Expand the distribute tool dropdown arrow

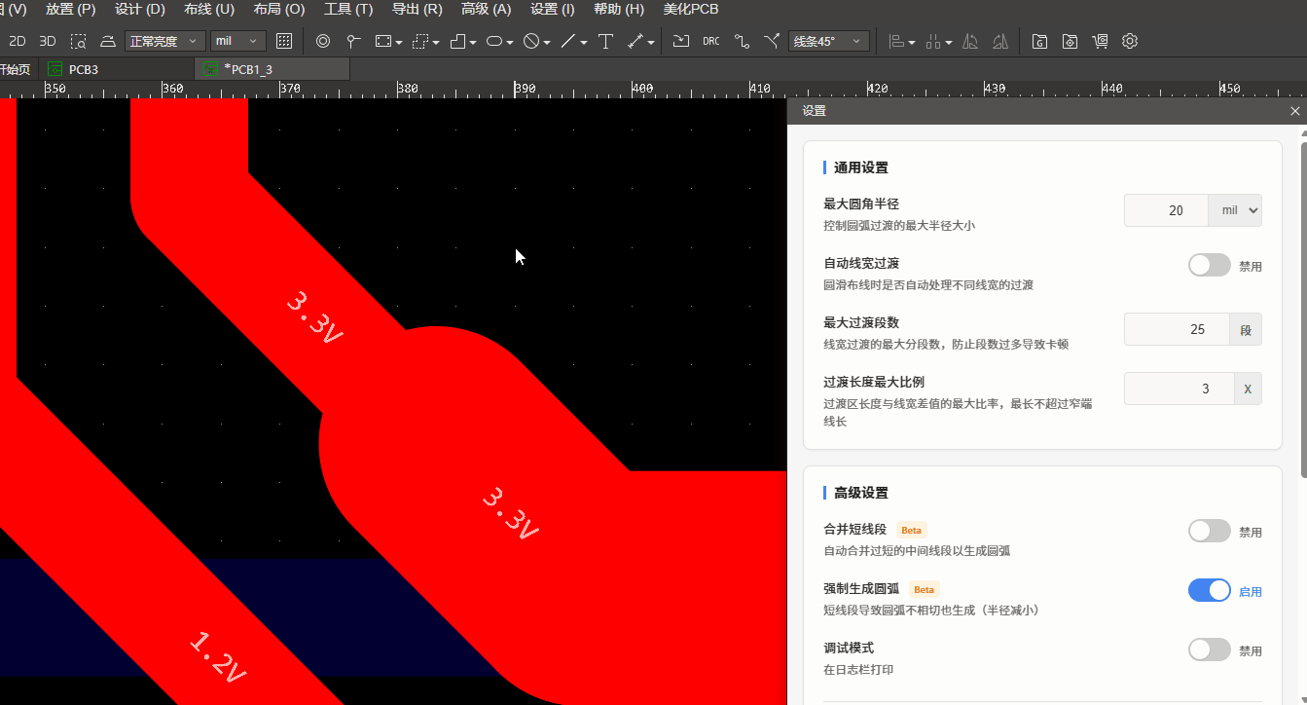pos(949,43)
